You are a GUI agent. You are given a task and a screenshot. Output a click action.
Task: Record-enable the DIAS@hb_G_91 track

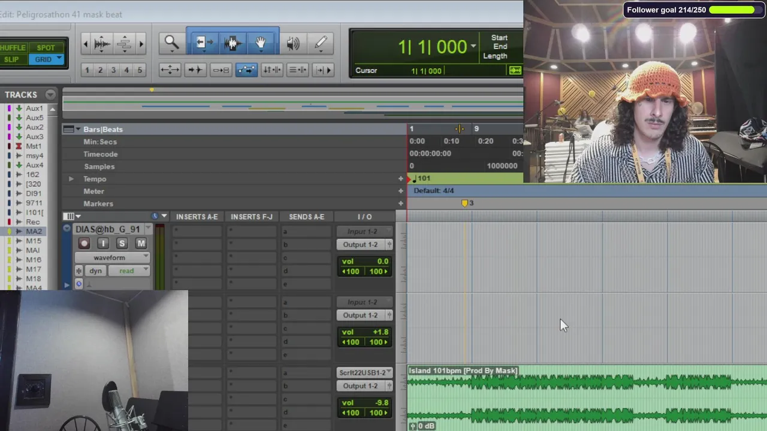pos(84,243)
